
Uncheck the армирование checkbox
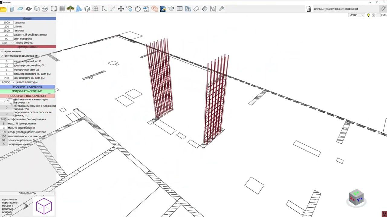point(2,51)
